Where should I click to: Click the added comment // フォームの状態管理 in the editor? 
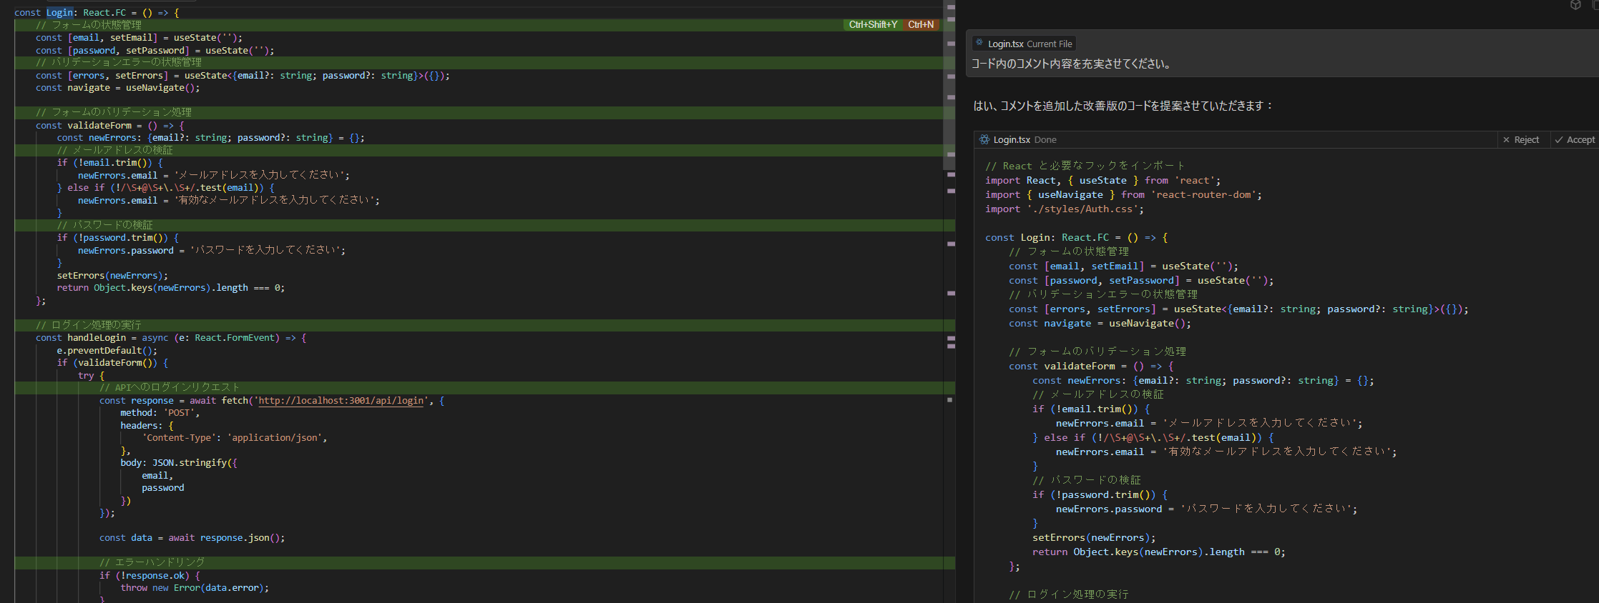pos(89,25)
